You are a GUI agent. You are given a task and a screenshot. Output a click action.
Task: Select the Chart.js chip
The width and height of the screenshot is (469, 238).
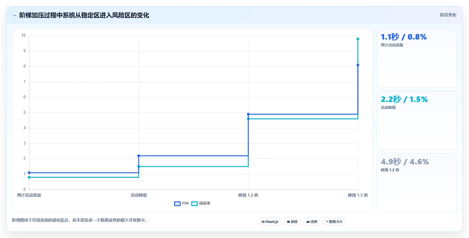[x=270, y=222]
